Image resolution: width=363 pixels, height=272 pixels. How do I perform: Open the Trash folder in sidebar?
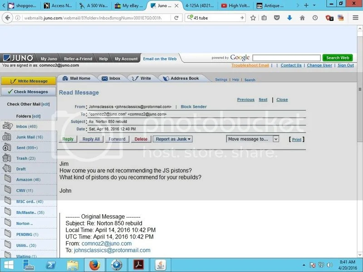click(21, 158)
